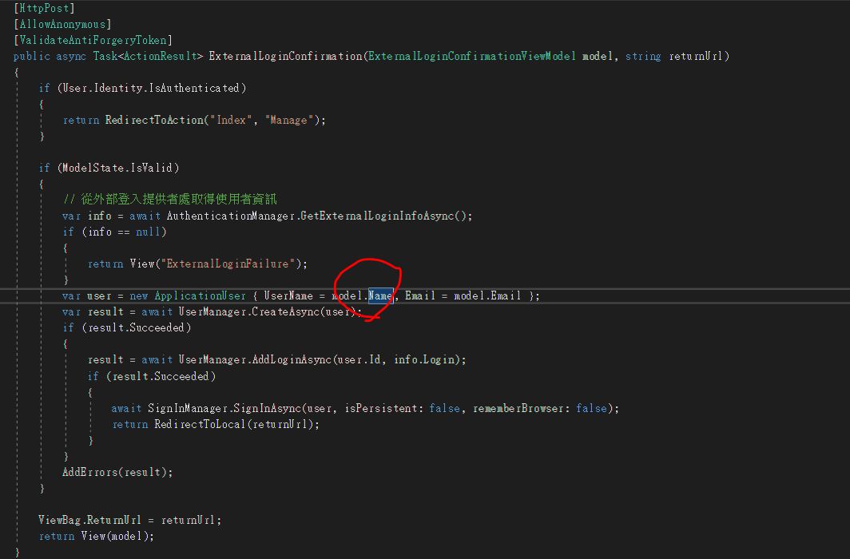Click the highlighted Name property after model
The image size is (850, 559).
click(x=380, y=295)
